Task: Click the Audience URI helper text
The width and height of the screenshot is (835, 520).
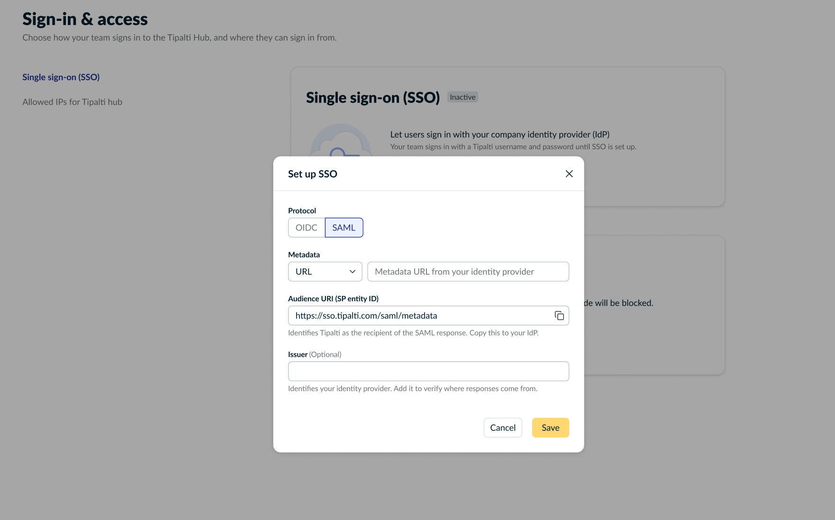Action: [x=413, y=333]
